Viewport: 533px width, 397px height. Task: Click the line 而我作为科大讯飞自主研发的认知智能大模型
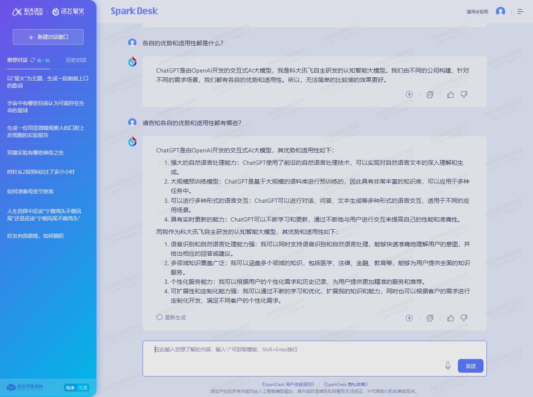coord(247,232)
